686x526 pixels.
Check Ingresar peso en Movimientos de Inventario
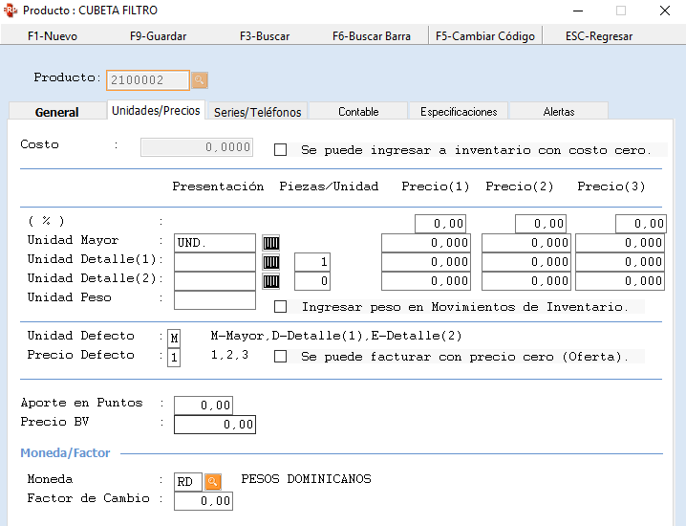pos(281,307)
